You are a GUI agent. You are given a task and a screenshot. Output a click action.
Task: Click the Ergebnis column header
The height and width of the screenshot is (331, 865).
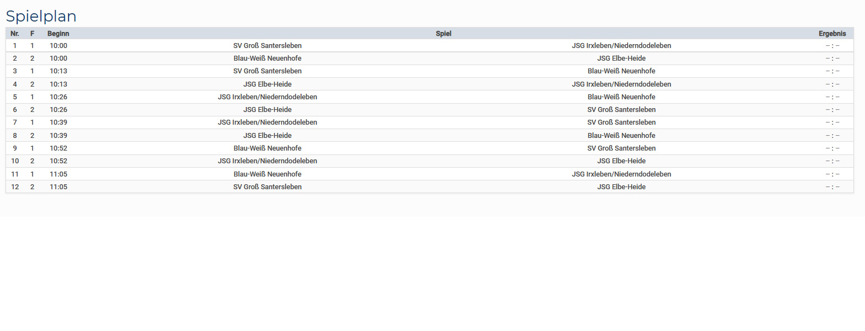coord(832,34)
